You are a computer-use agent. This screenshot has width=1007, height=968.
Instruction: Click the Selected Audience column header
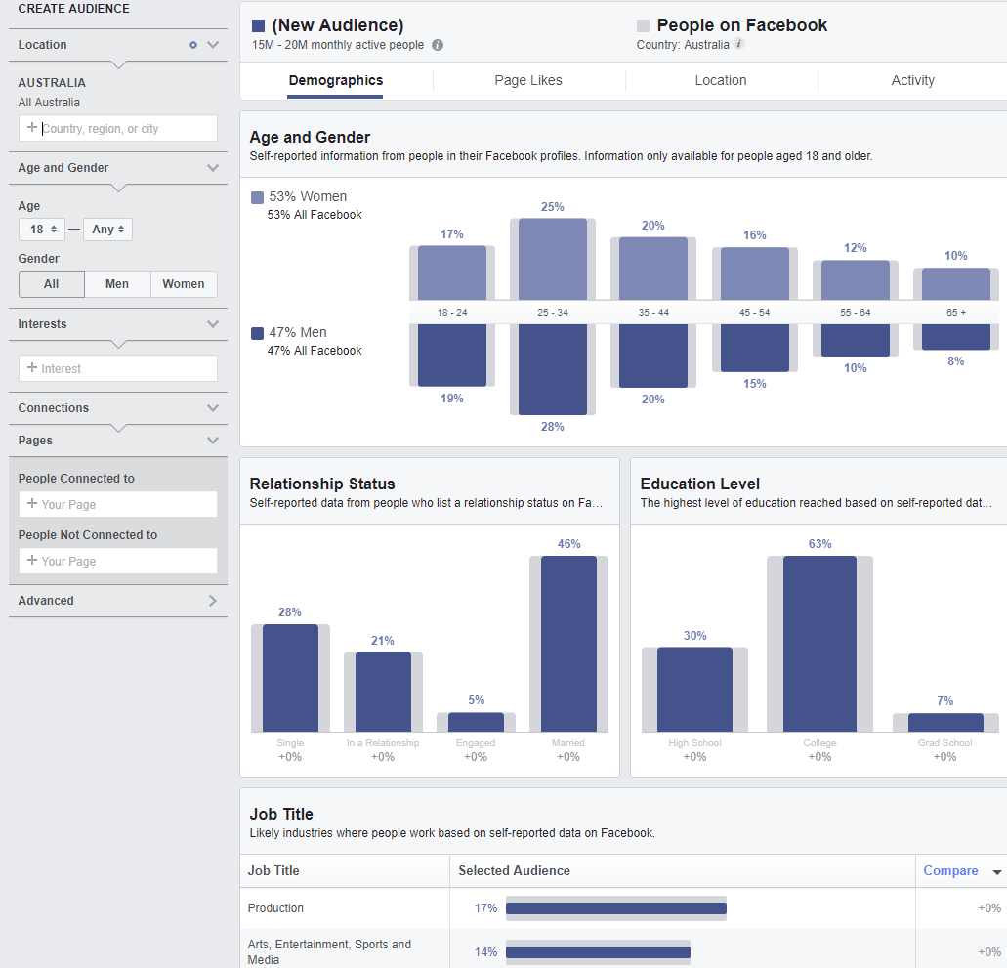point(514,871)
